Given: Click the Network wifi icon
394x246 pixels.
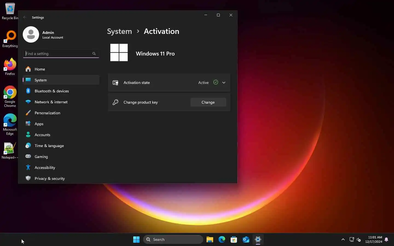Looking at the screenshot, I should click(x=28, y=102).
